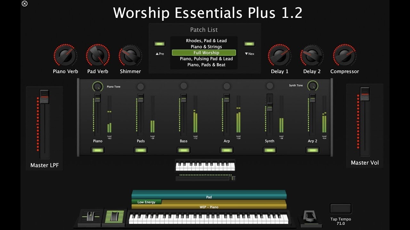The height and width of the screenshot is (230, 410).
Task: Toggle the Arp channel green button
Action: (226, 150)
